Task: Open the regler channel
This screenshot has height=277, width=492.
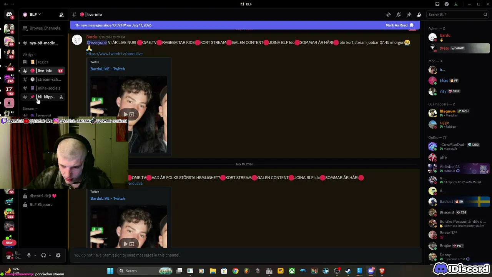Action: click(43, 62)
